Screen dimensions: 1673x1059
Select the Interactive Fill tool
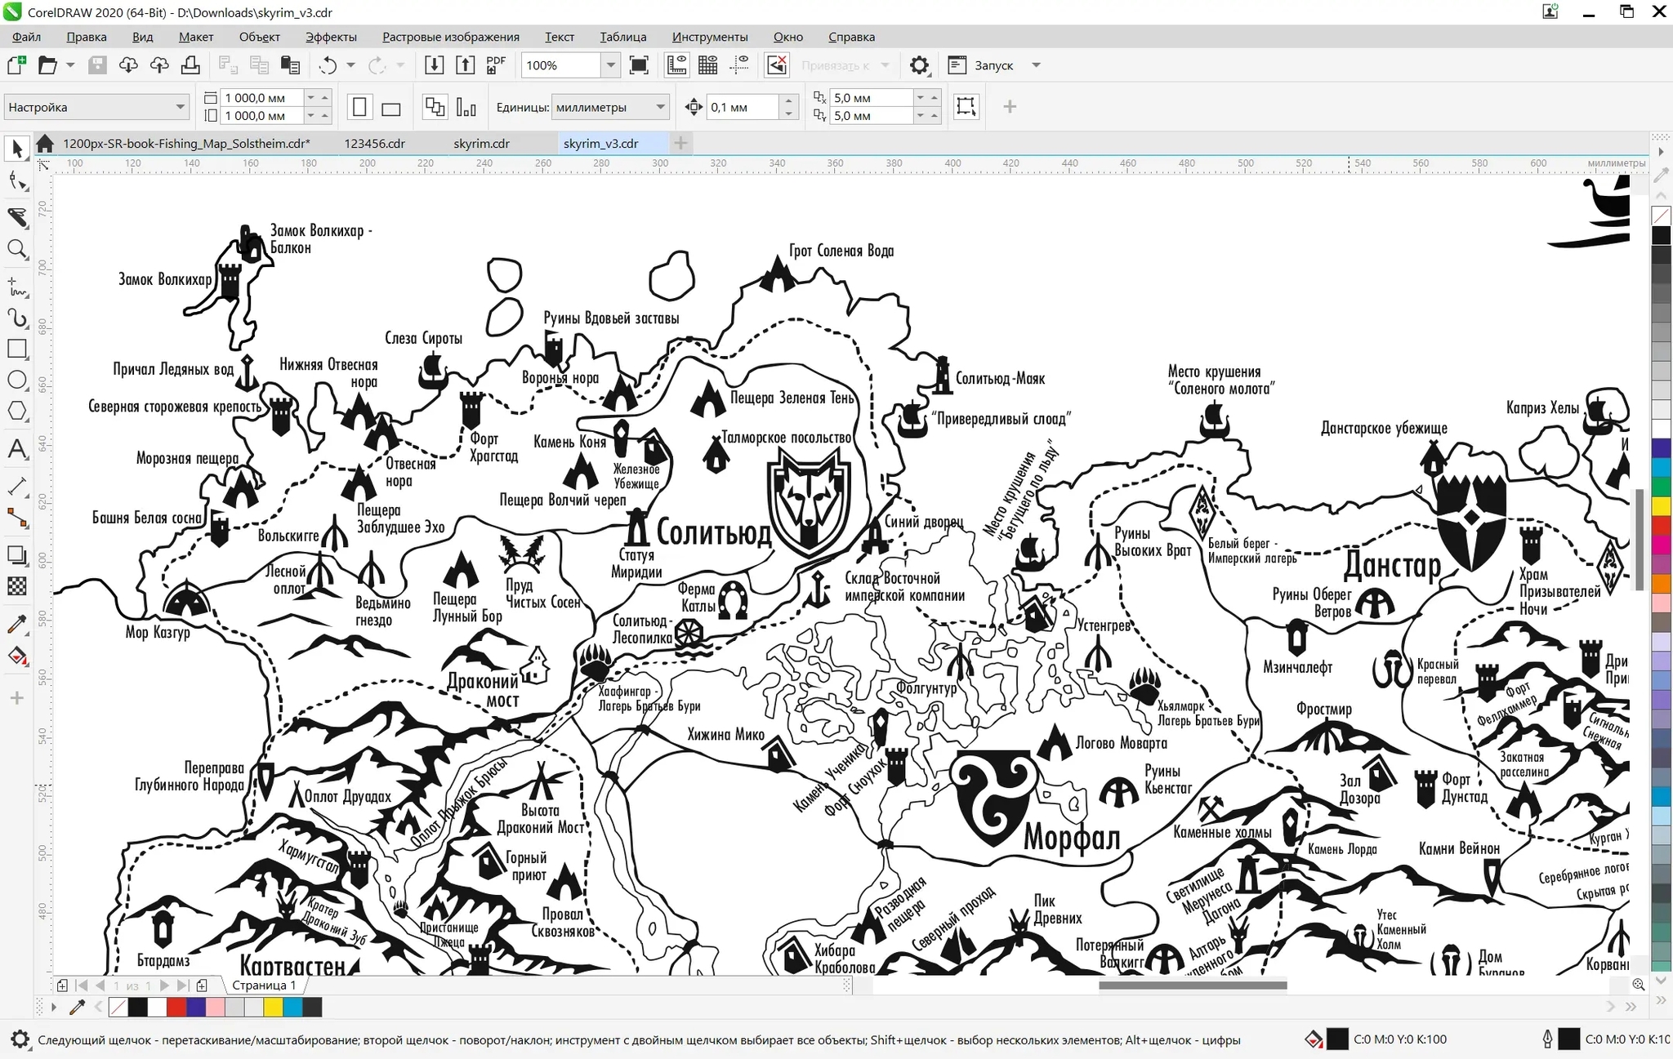click(17, 656)
